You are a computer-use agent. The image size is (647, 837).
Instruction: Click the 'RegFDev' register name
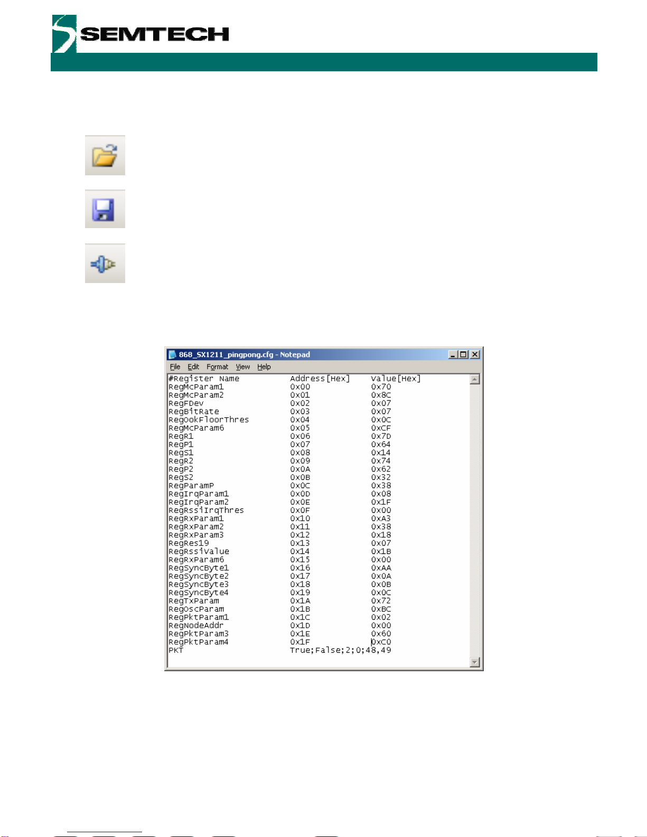pos(186,403)
